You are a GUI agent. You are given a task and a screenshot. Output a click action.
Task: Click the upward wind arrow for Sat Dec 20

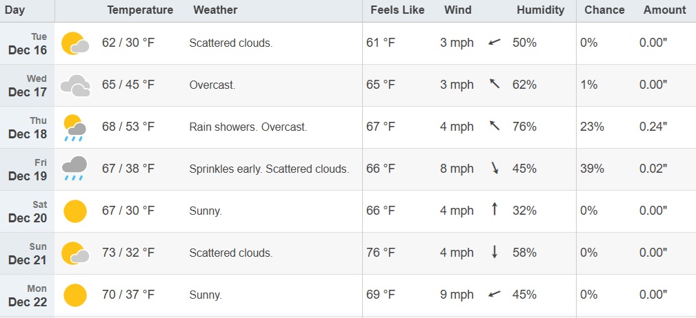pyautogui.click(x=494, y=210)
